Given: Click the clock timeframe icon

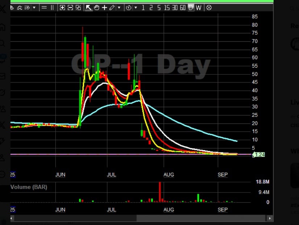Looking at the screenshot, I should coord(129,8).
